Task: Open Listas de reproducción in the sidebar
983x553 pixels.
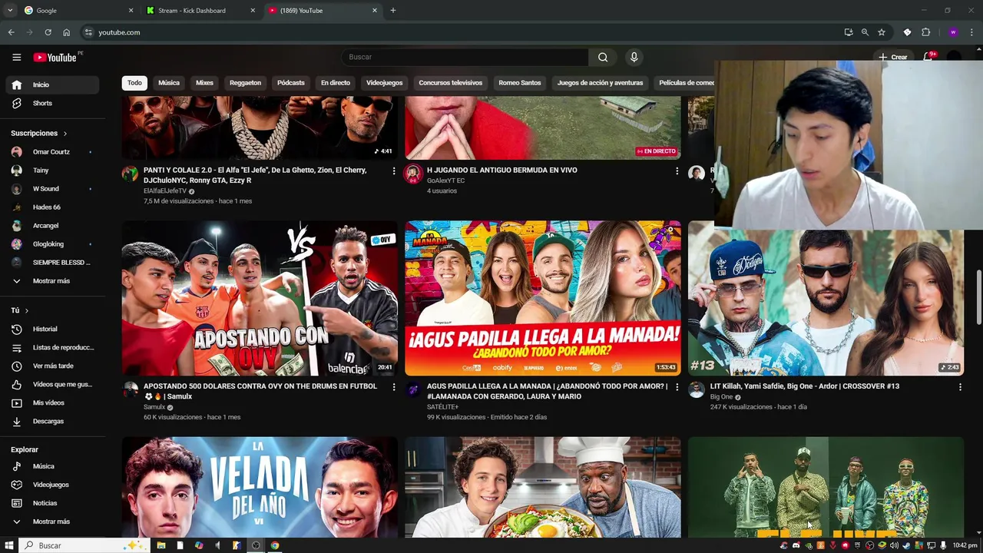Action: [51, 347]
